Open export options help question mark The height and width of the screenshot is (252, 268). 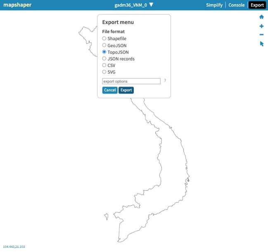165,81
